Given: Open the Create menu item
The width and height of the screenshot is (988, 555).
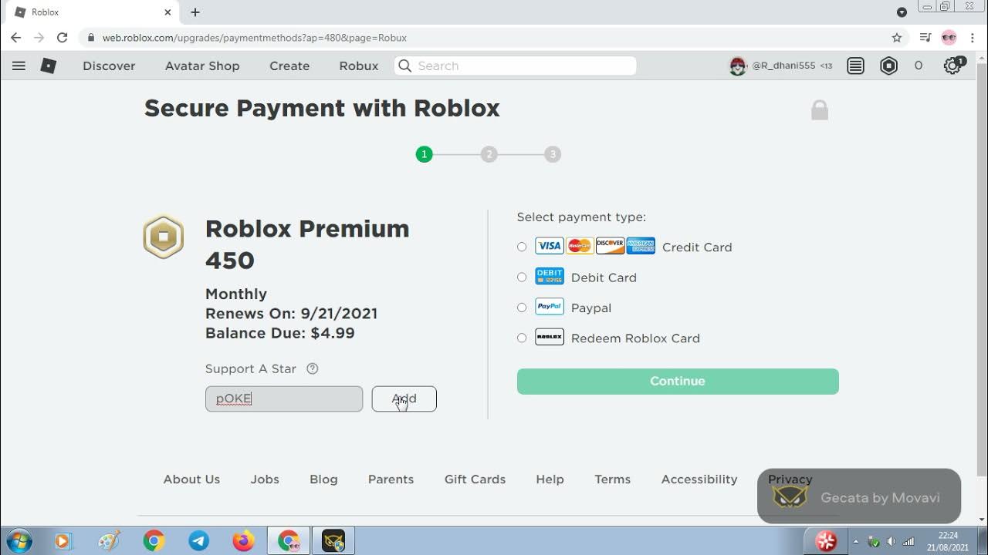Looking at the screenshot, I should pos(289,66).
